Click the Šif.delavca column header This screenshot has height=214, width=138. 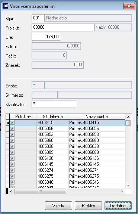coord(52,117)
